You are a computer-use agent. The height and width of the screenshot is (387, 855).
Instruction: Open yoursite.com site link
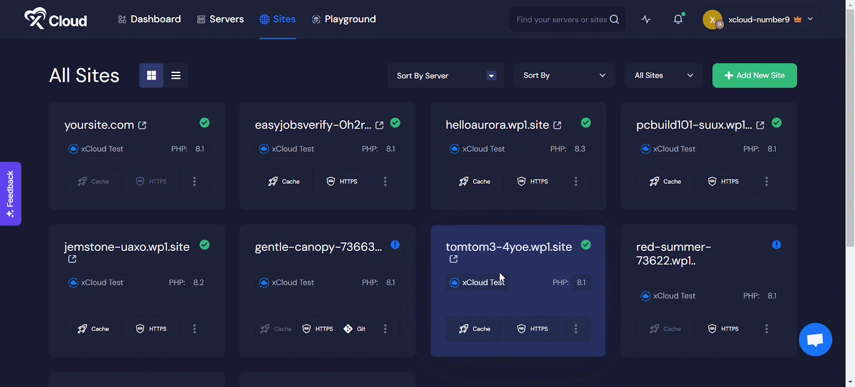[x=99, y=125]
